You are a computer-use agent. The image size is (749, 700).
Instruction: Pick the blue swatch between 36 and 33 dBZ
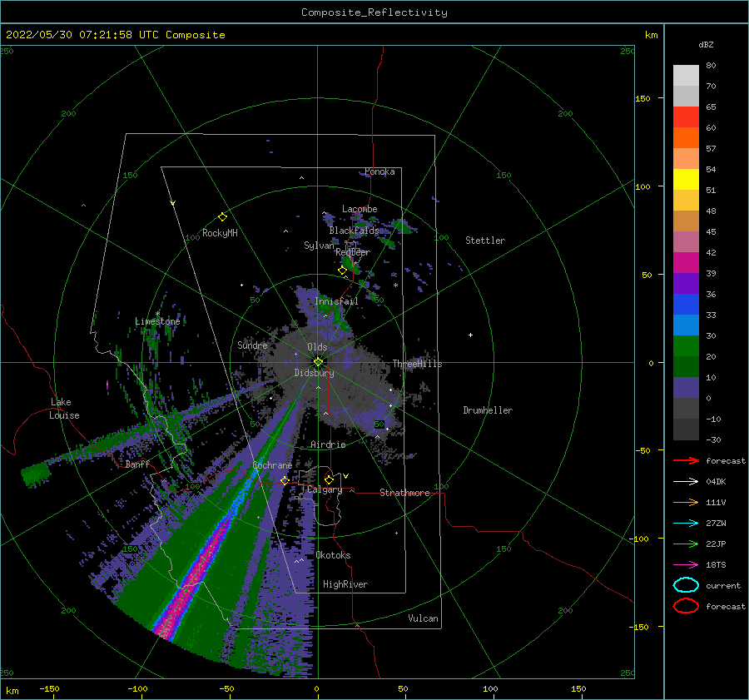686,305
